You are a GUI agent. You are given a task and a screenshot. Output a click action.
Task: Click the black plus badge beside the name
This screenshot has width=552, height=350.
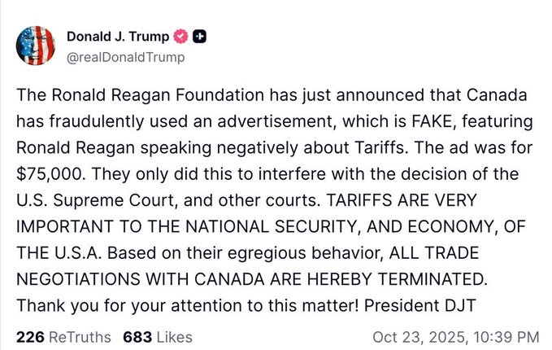coord(201,37)
